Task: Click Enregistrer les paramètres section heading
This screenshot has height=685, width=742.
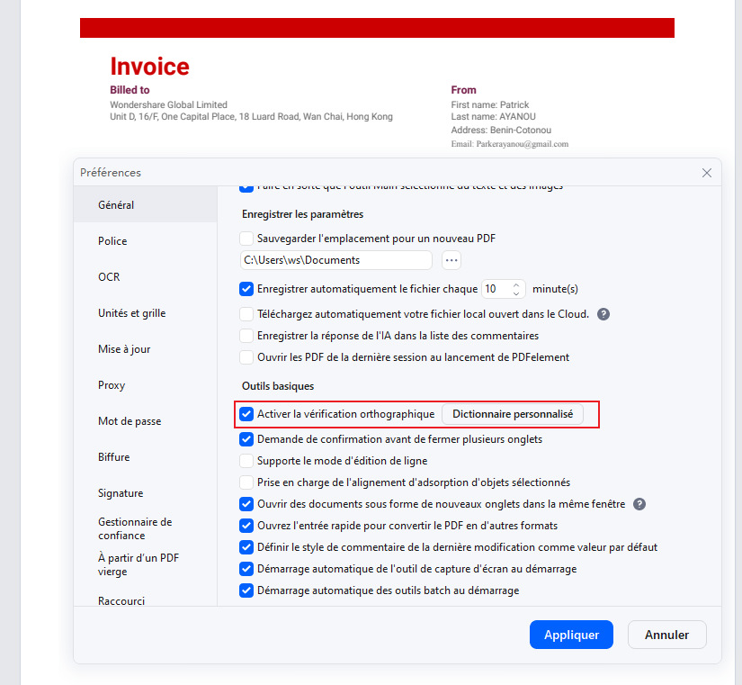Action: (302, 214)
